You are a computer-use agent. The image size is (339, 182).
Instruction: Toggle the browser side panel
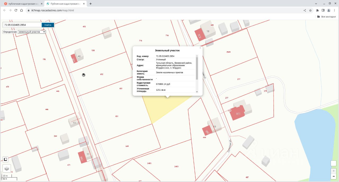(x=323, y=10)
